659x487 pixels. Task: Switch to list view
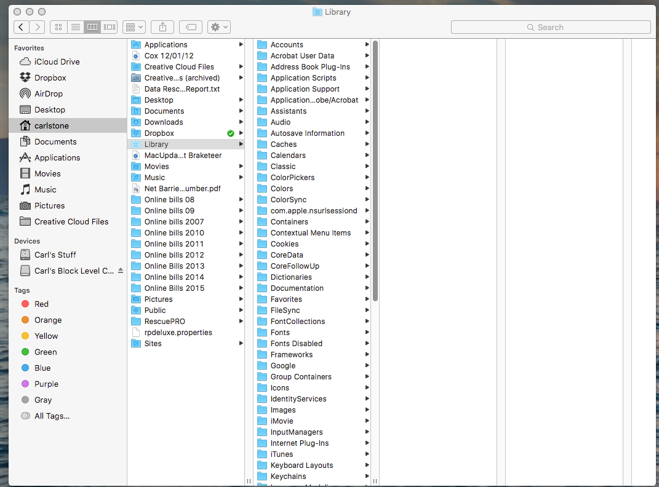coord(75,27)
